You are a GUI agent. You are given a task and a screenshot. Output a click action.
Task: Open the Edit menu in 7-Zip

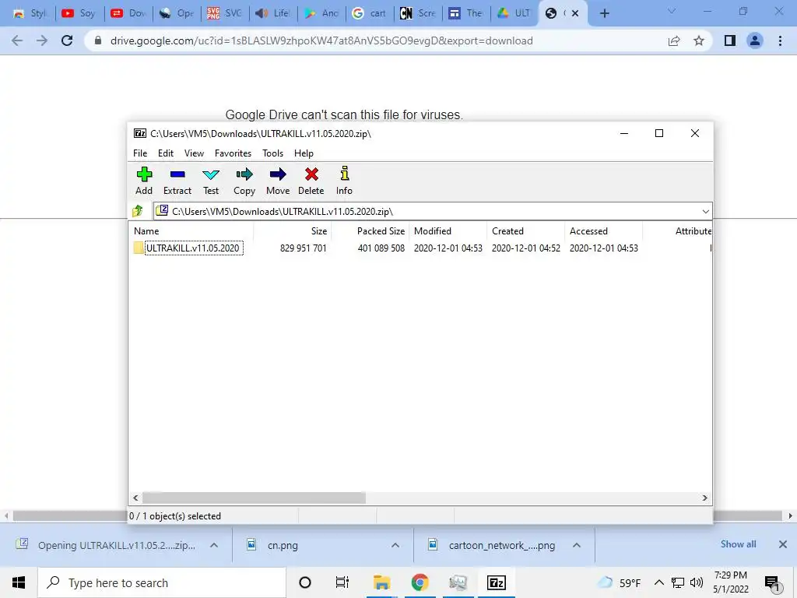click(x=166, y=153)
